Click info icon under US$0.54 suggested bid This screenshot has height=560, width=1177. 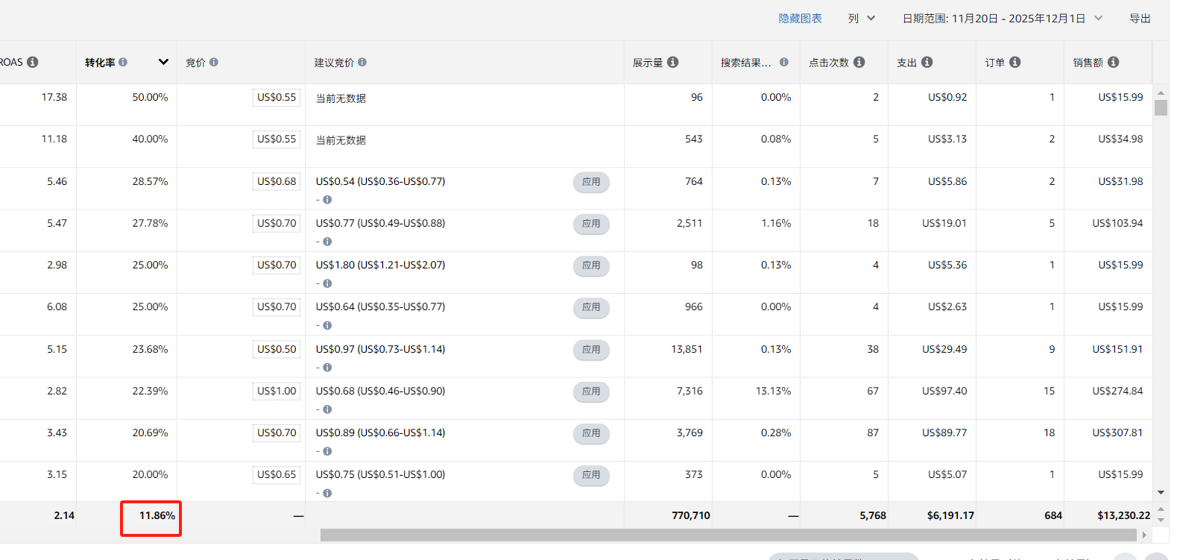point(327,200)
